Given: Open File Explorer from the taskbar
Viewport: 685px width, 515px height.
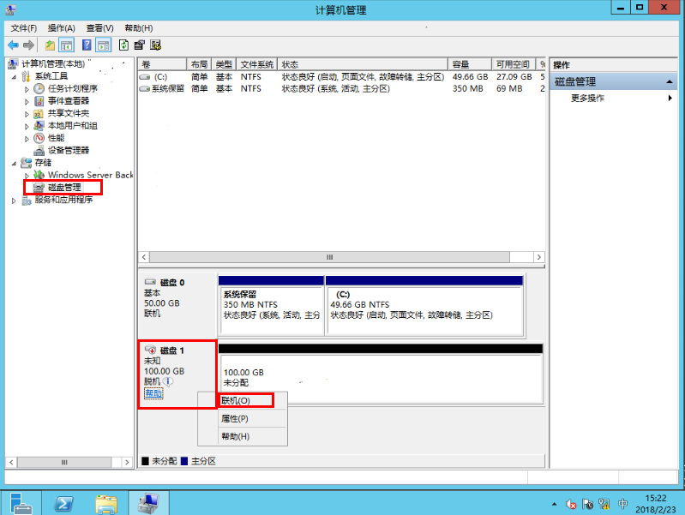Looking at the screenshot, I should (x=106, y=504).
